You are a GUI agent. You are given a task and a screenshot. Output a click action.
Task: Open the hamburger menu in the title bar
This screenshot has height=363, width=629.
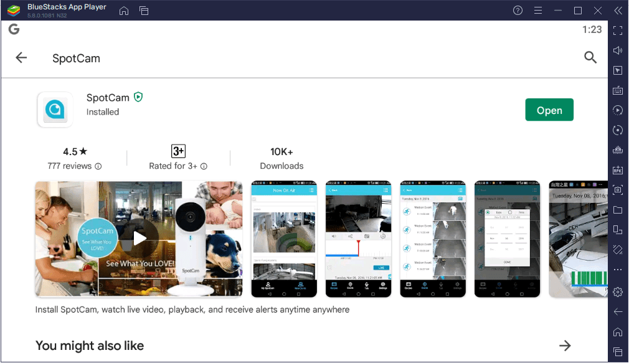[x=537, y=10]
